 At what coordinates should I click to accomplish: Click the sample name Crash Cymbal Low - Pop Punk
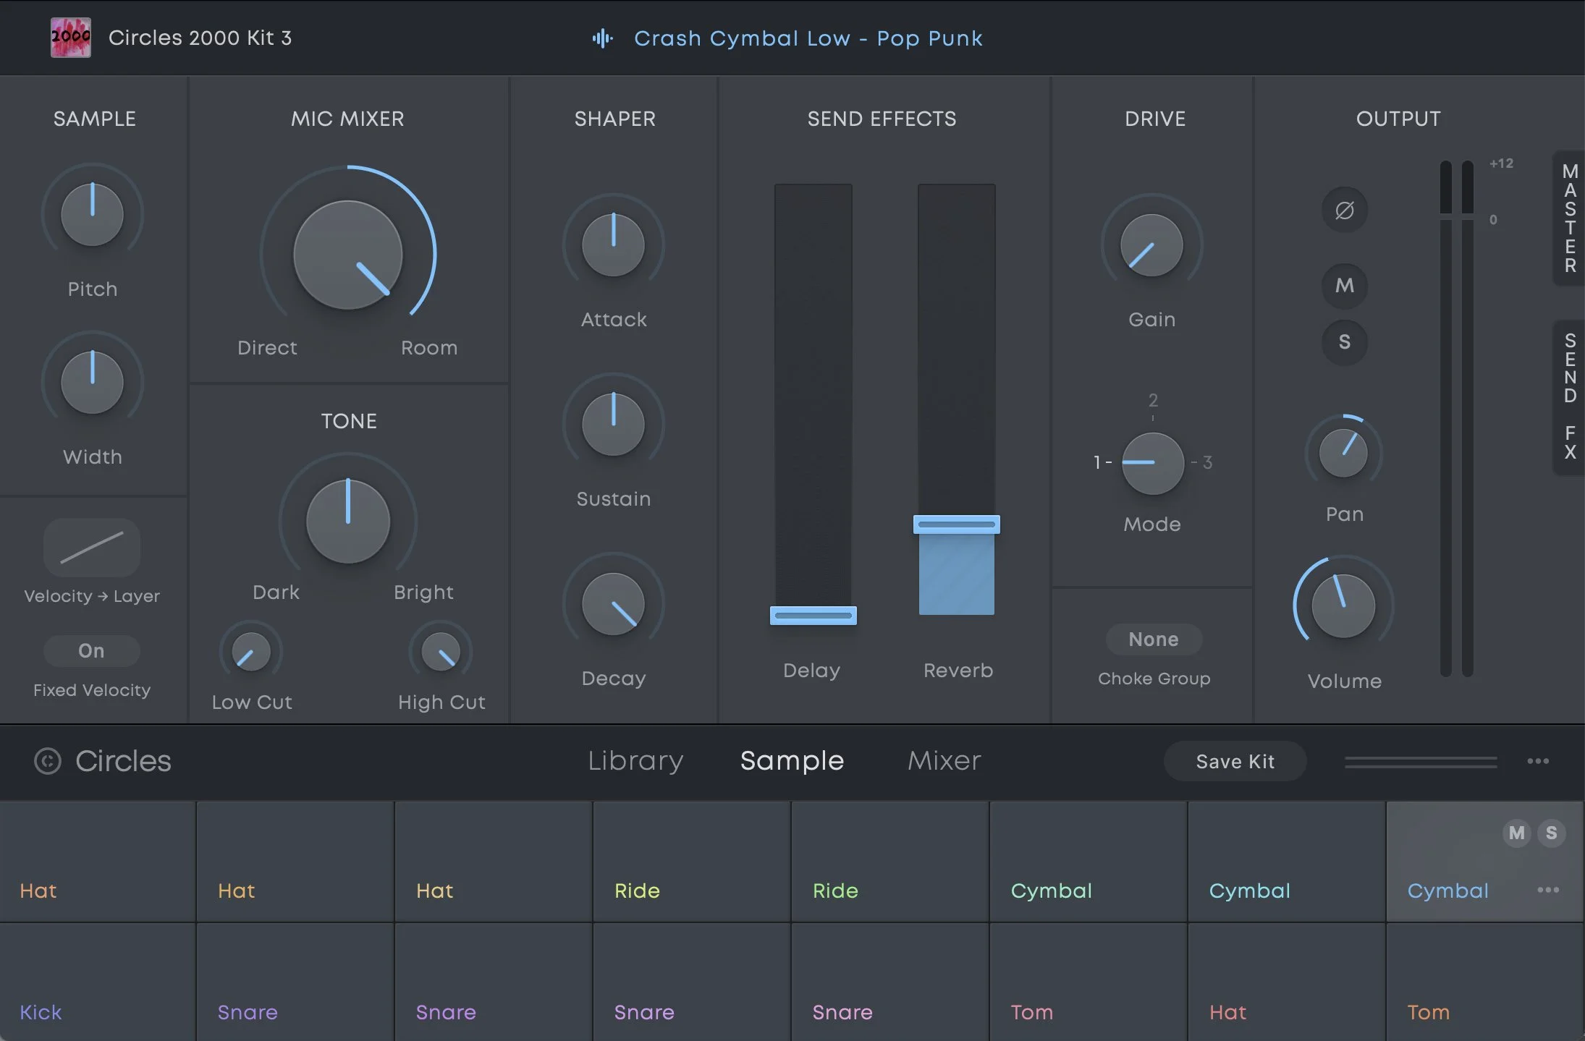808,38
